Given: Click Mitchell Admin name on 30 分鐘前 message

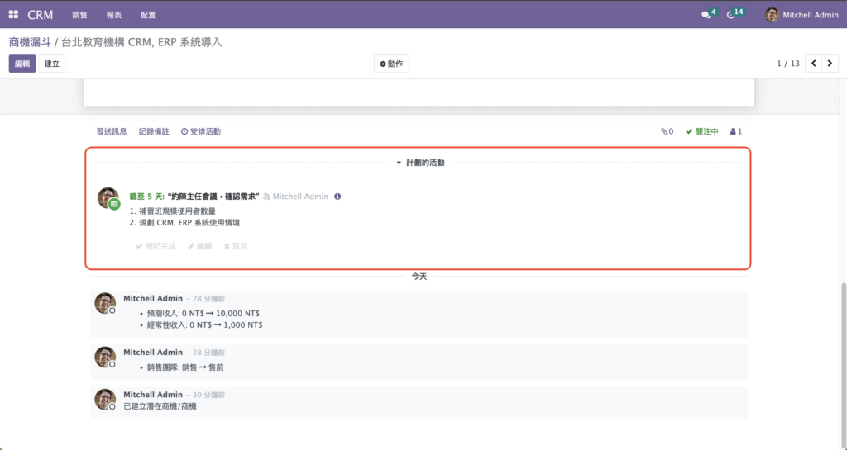Looking at the screenshot, I should click(x=153, y=395).
